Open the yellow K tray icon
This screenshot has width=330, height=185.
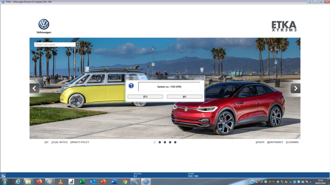pos(274,182)
